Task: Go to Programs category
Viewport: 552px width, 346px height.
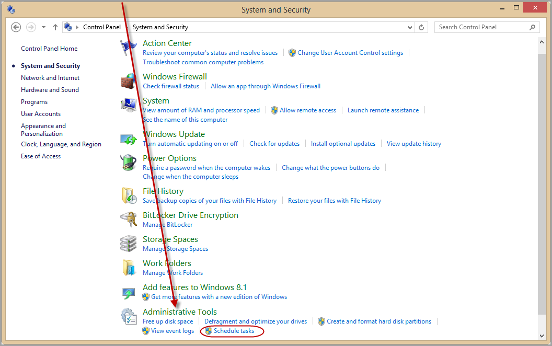Action: (34, 102)
